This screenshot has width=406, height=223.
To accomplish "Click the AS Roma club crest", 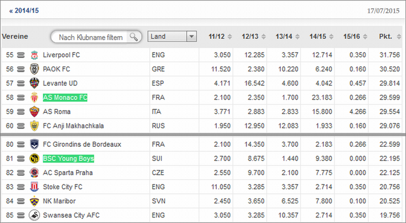I will 34,112.
